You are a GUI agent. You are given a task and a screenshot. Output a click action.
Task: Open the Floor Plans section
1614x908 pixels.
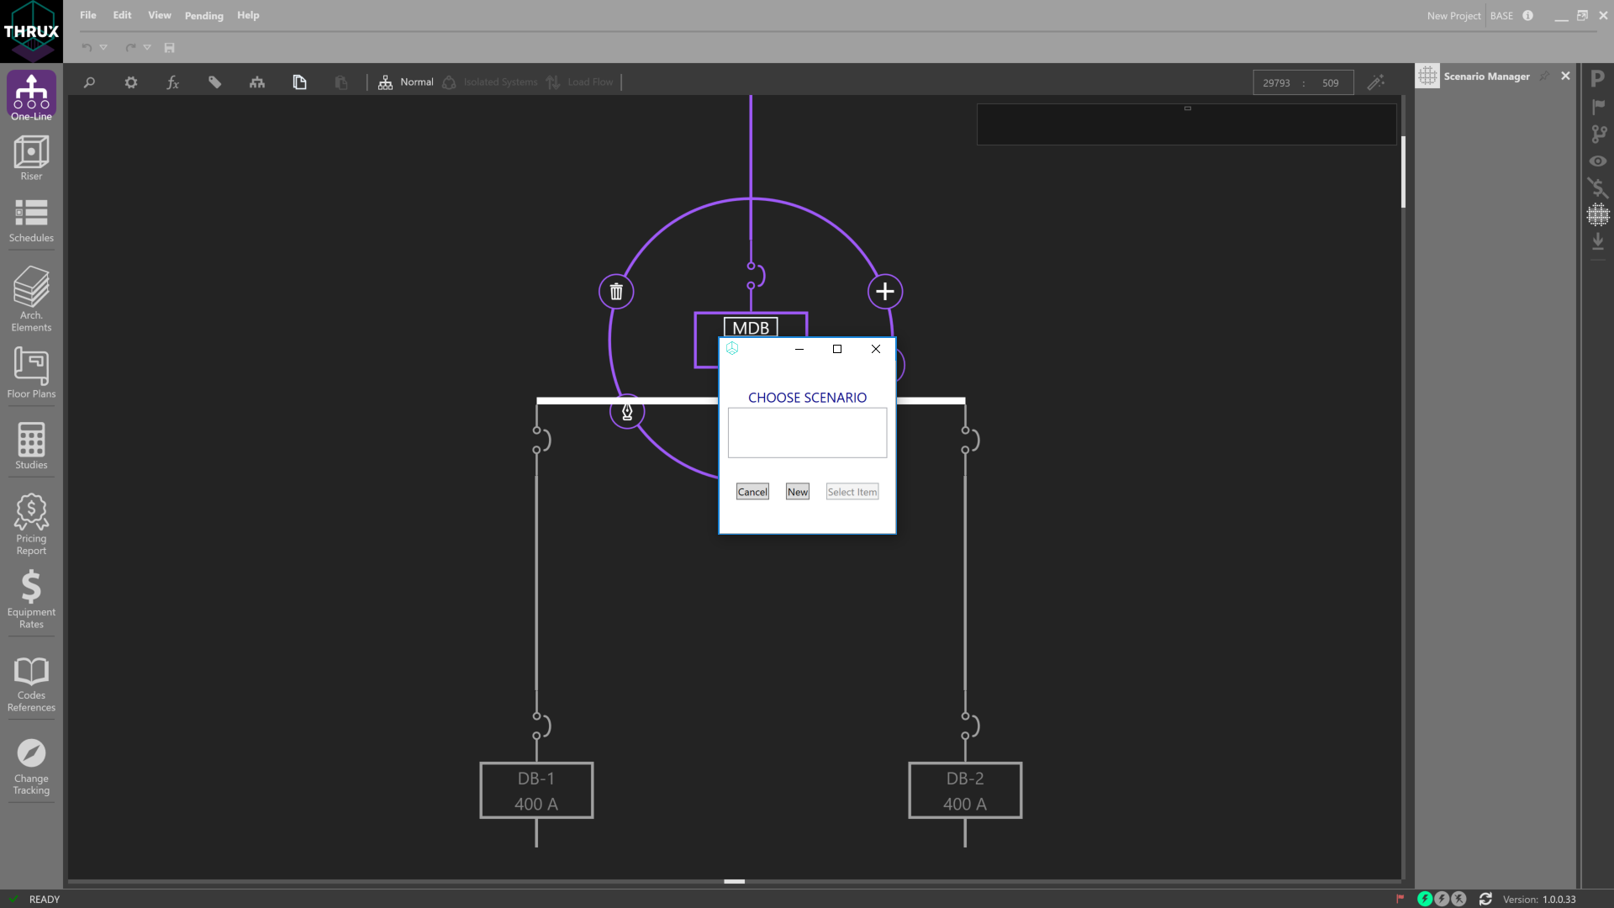click(x=31, y=372)
